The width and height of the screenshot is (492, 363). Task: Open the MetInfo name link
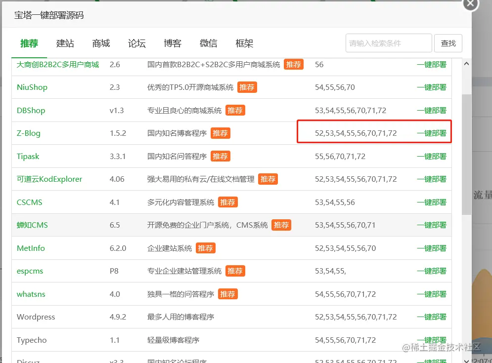[x=31, y=248]
